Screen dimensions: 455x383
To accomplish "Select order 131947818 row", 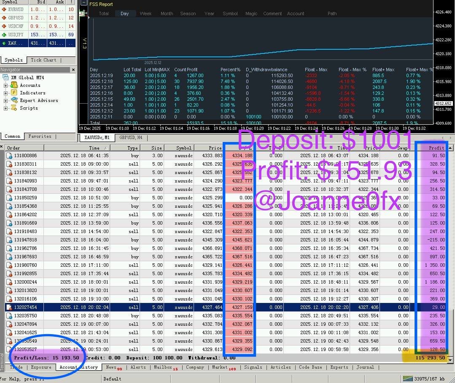I will [226, 240].
